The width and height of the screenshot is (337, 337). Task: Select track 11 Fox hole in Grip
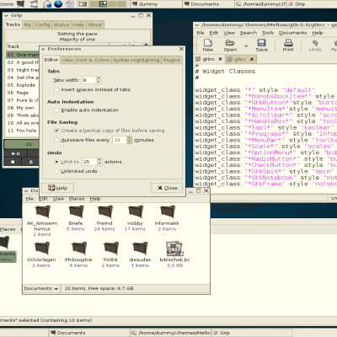point(23,131)
